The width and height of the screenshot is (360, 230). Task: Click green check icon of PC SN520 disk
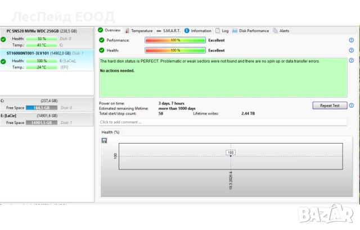click(3, 39)
